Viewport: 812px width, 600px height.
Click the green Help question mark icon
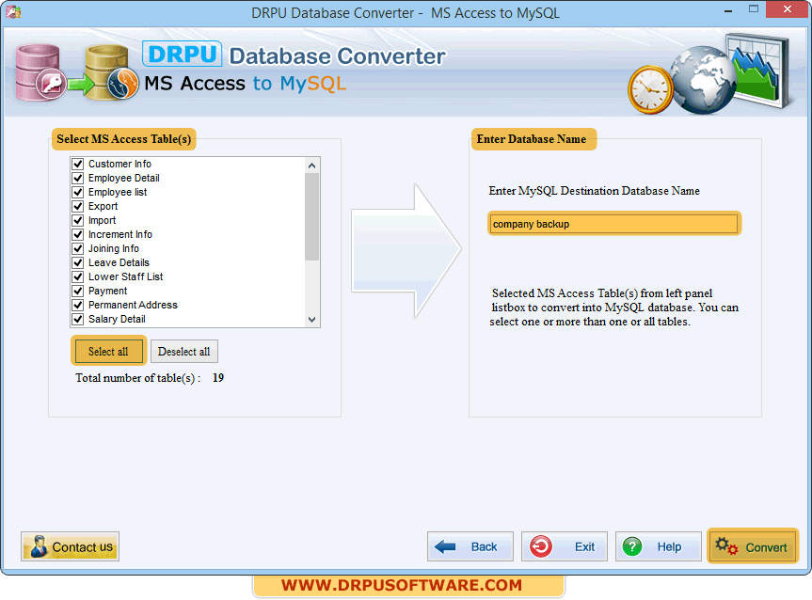pos(631,546)
